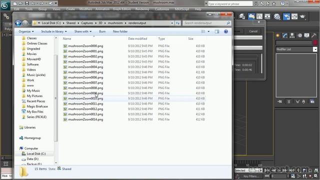
Task: Go to start frame playback button
Action: click(x=267, y=170)
